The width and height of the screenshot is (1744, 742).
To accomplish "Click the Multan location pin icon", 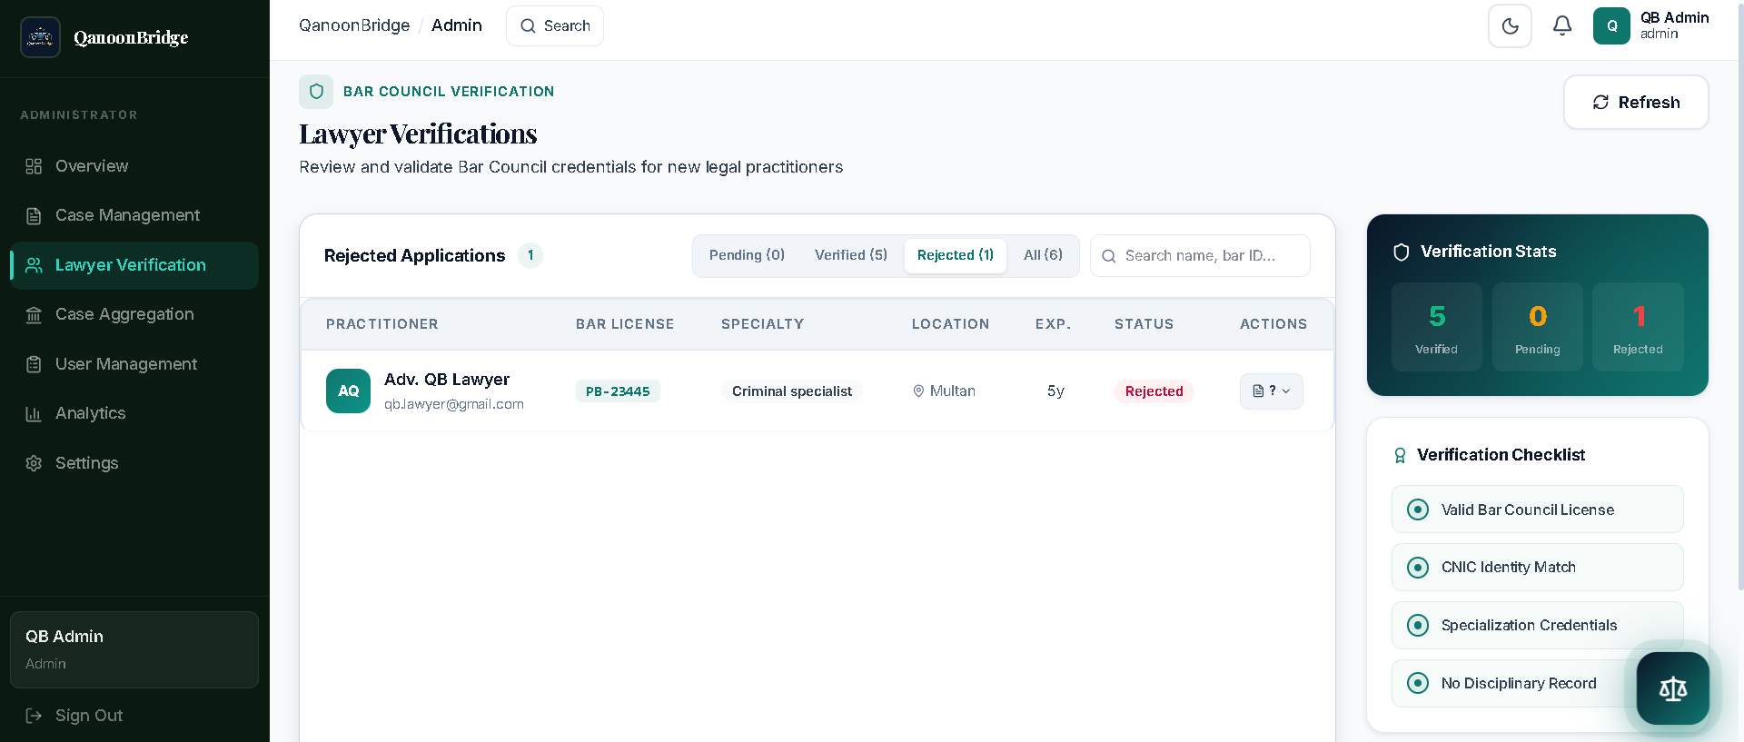I will click(918, 391).
